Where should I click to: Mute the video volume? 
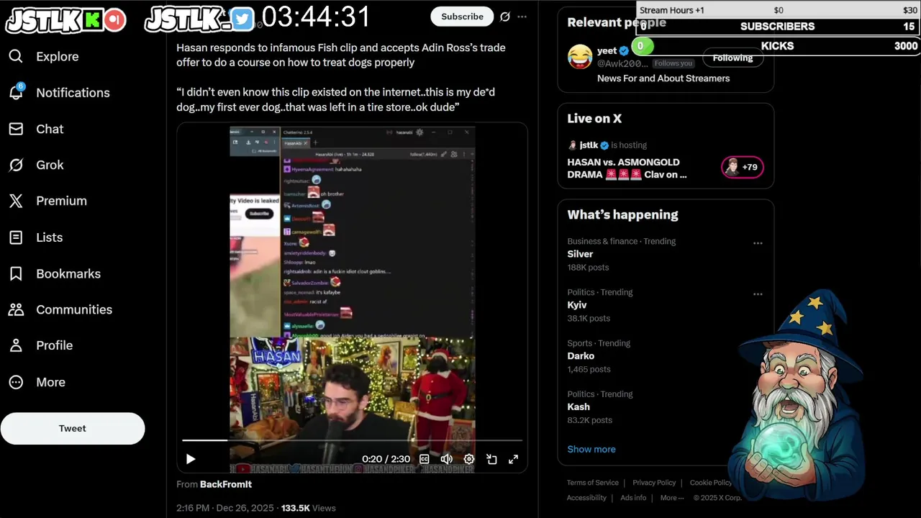(446, 459)
